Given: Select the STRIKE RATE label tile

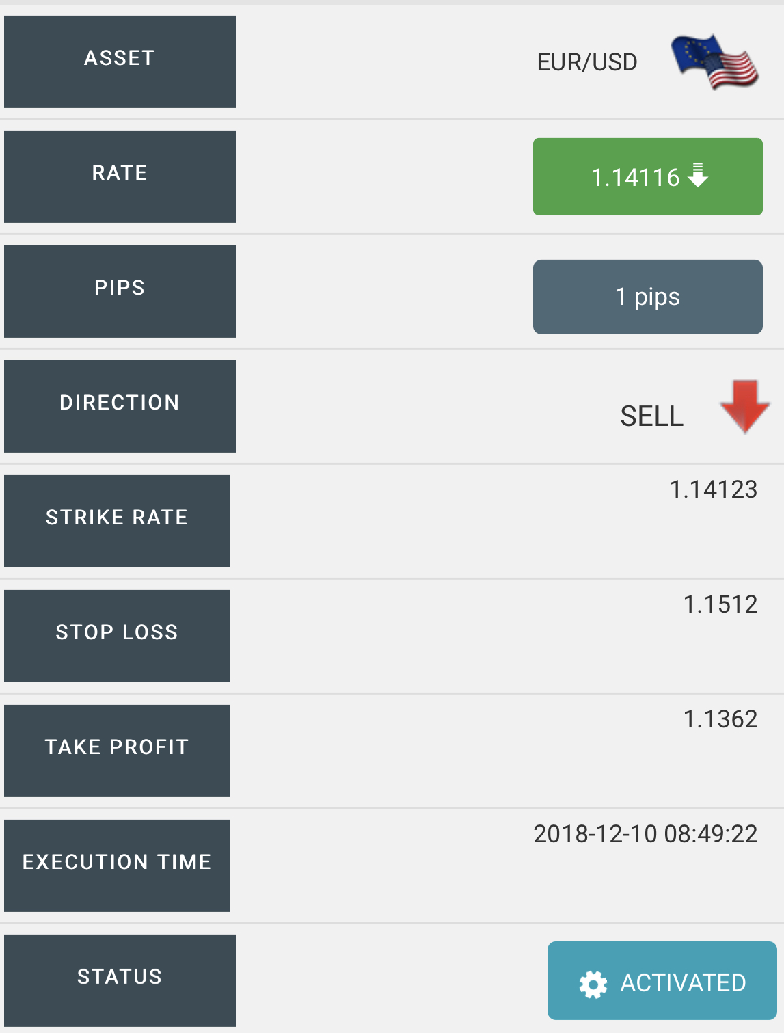Looking at the screenshot, I should pyautogui.click(x=117, y=521).
